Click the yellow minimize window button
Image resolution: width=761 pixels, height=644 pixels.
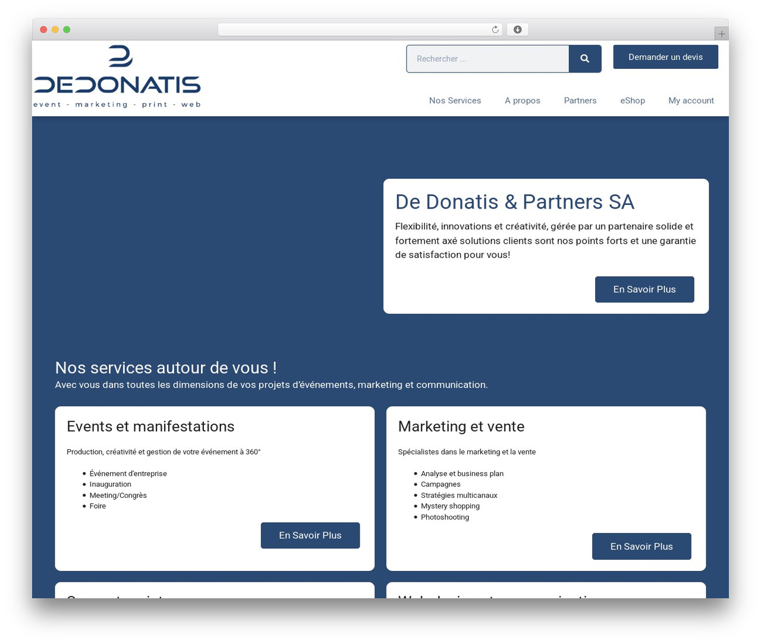click(x=55, y=30)
